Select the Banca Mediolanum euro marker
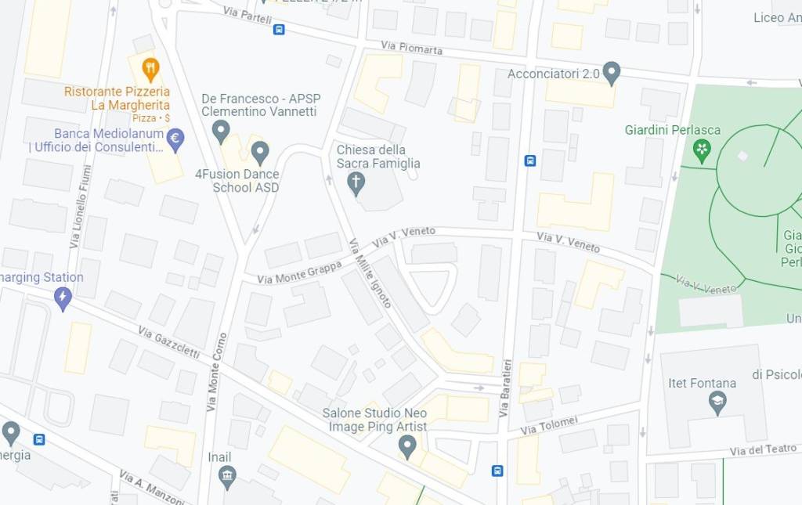Viewport: 802px width, 505px height. 175,141
